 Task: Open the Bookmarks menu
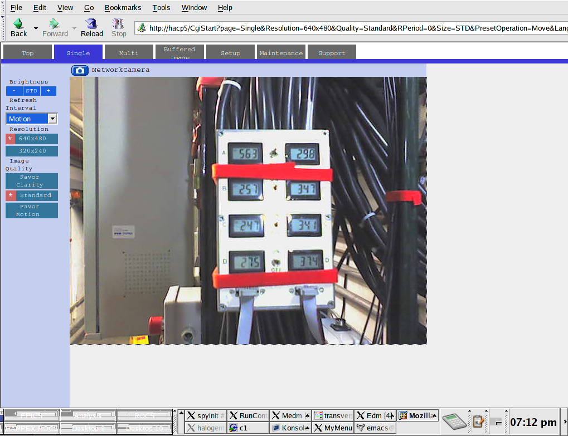pos(123,8)
